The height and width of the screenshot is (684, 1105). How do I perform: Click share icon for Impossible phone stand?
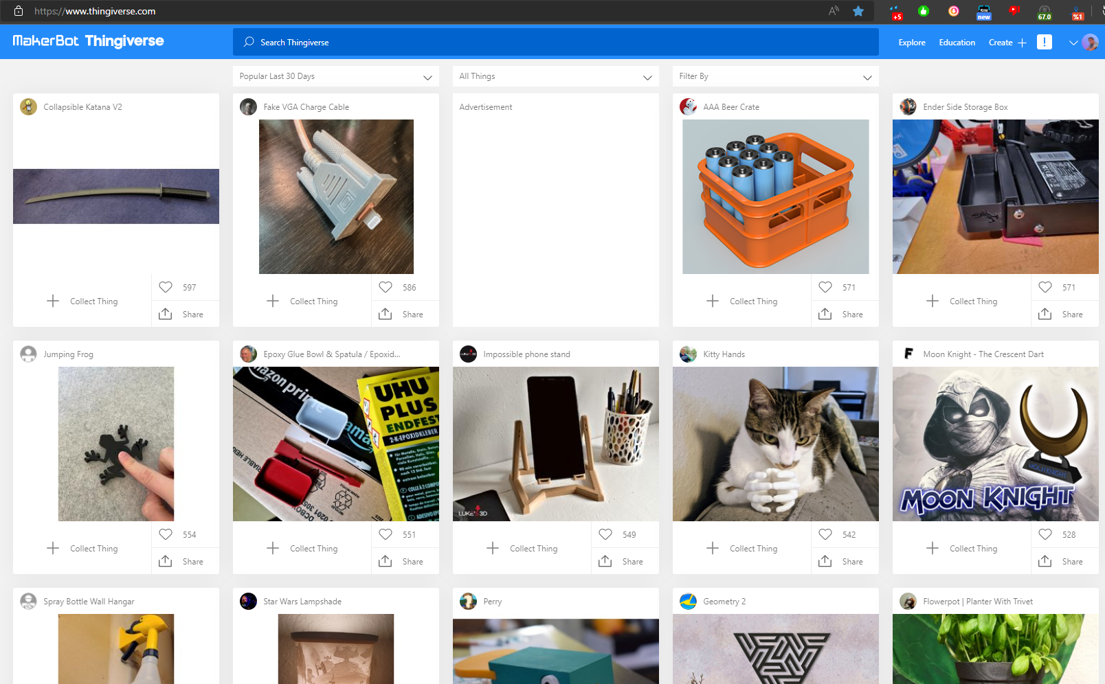(x=605, y=561)
